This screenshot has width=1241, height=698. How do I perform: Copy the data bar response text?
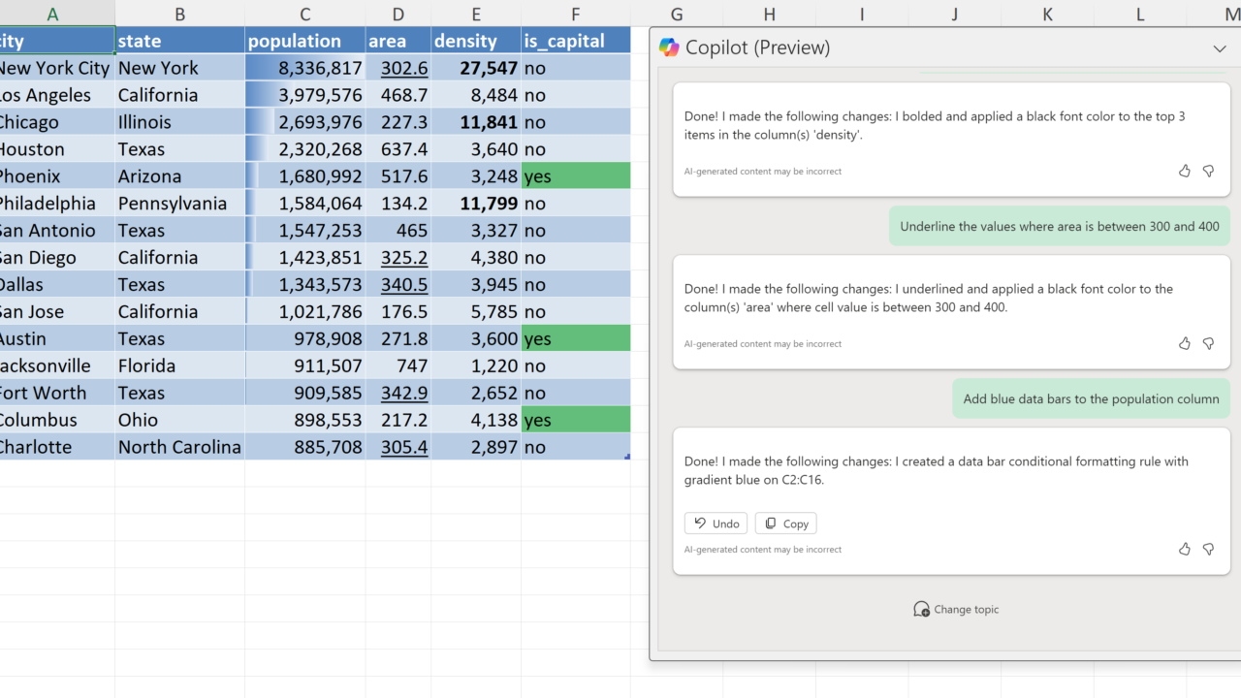pos(785,523)
